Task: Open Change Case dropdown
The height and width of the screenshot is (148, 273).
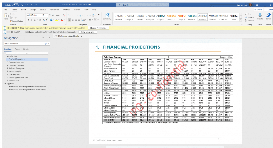Action: coord(58,15)
